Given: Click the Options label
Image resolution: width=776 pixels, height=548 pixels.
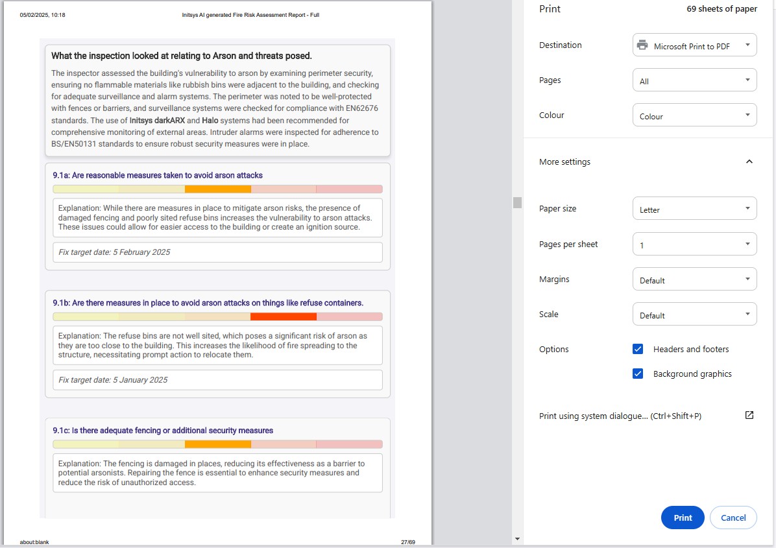Looking at the screenshot, I should [x=554, y=349].
